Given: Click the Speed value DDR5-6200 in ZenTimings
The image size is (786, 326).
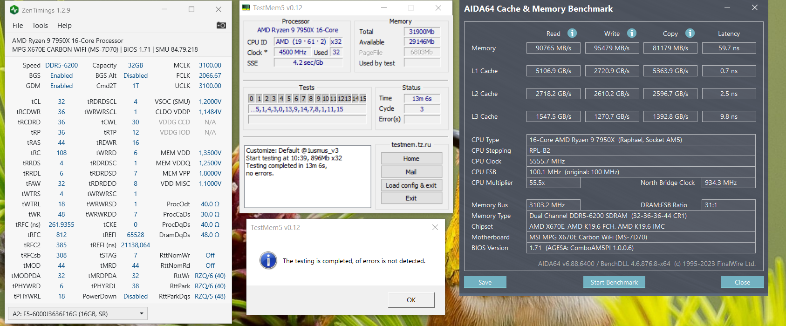Looking at the screenshot, I should (62, 65).
